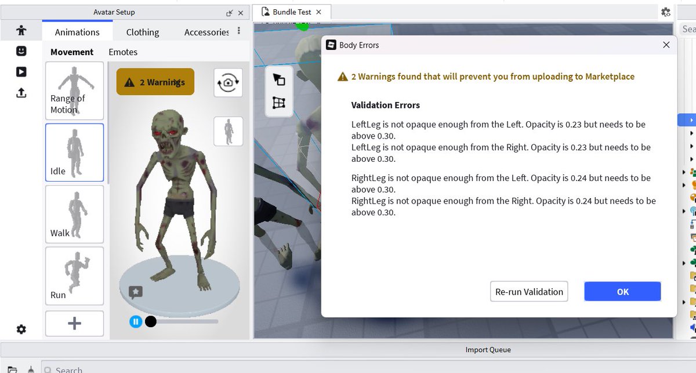Switch to the Animations tab

tap(77, 32)
